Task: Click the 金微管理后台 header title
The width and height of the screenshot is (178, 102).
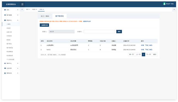Action: [11, 4]
